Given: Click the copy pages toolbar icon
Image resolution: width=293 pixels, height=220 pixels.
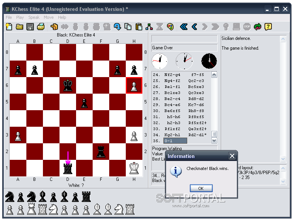Looking at the screenshot, I should tap(128, 27).
